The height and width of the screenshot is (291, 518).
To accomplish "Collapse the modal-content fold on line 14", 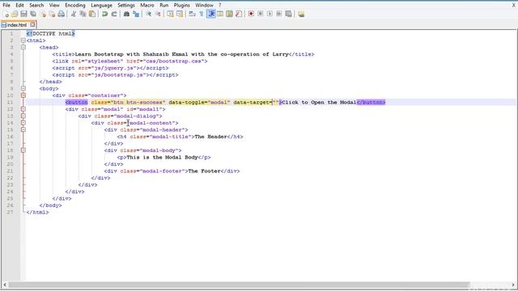I will (x=23, y=123).
